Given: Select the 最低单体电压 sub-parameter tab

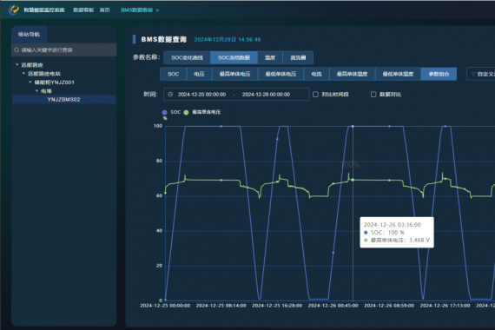Looking at the screenshot, I should (x=280, y=74).
